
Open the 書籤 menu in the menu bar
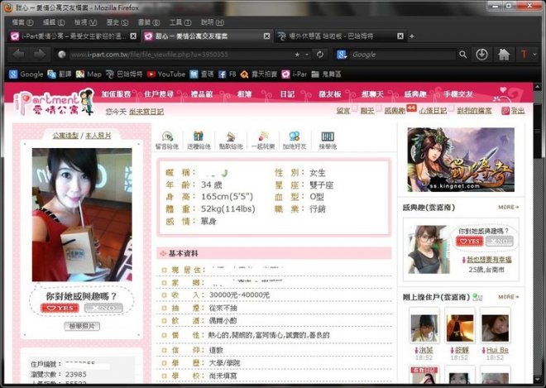pos(144,22)
